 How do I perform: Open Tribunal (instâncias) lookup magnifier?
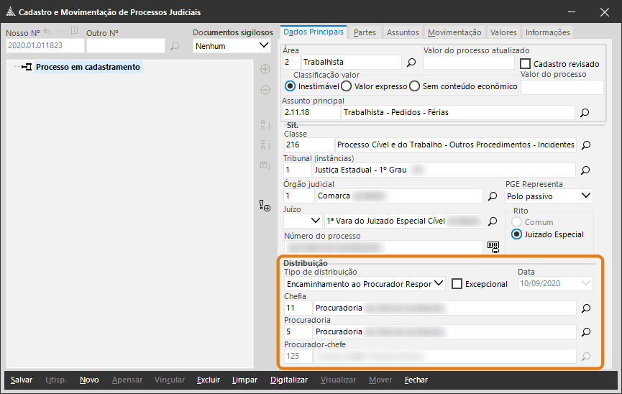click(x=585, y=170)
